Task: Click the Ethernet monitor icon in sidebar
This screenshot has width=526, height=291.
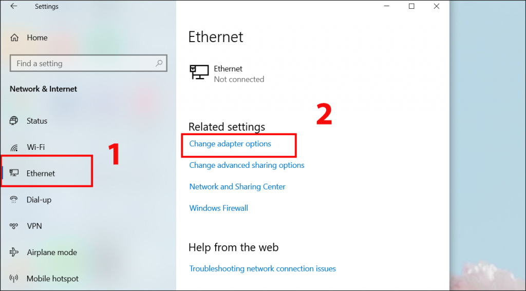Action: [x=14, y=173]
